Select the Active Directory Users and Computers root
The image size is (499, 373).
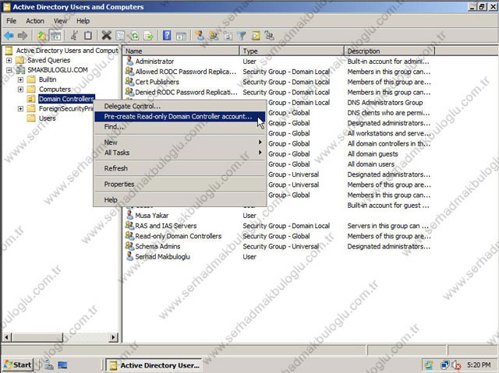click(67, 51)
